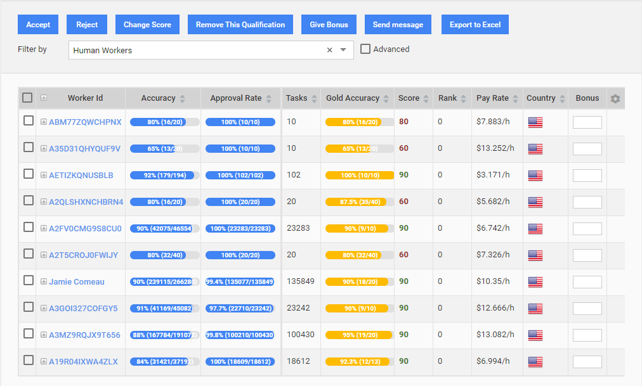Screen dimensions: 642x386
Task: Expand row details for A2T5CROJ0FWIJY
Action: tap(43, 255)
